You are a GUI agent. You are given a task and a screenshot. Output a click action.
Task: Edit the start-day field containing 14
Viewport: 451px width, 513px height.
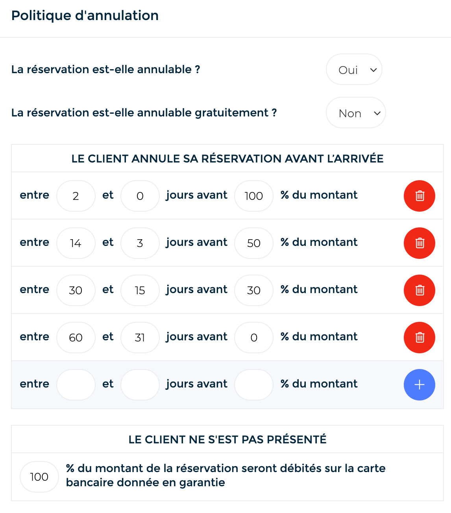coord(76,243)
